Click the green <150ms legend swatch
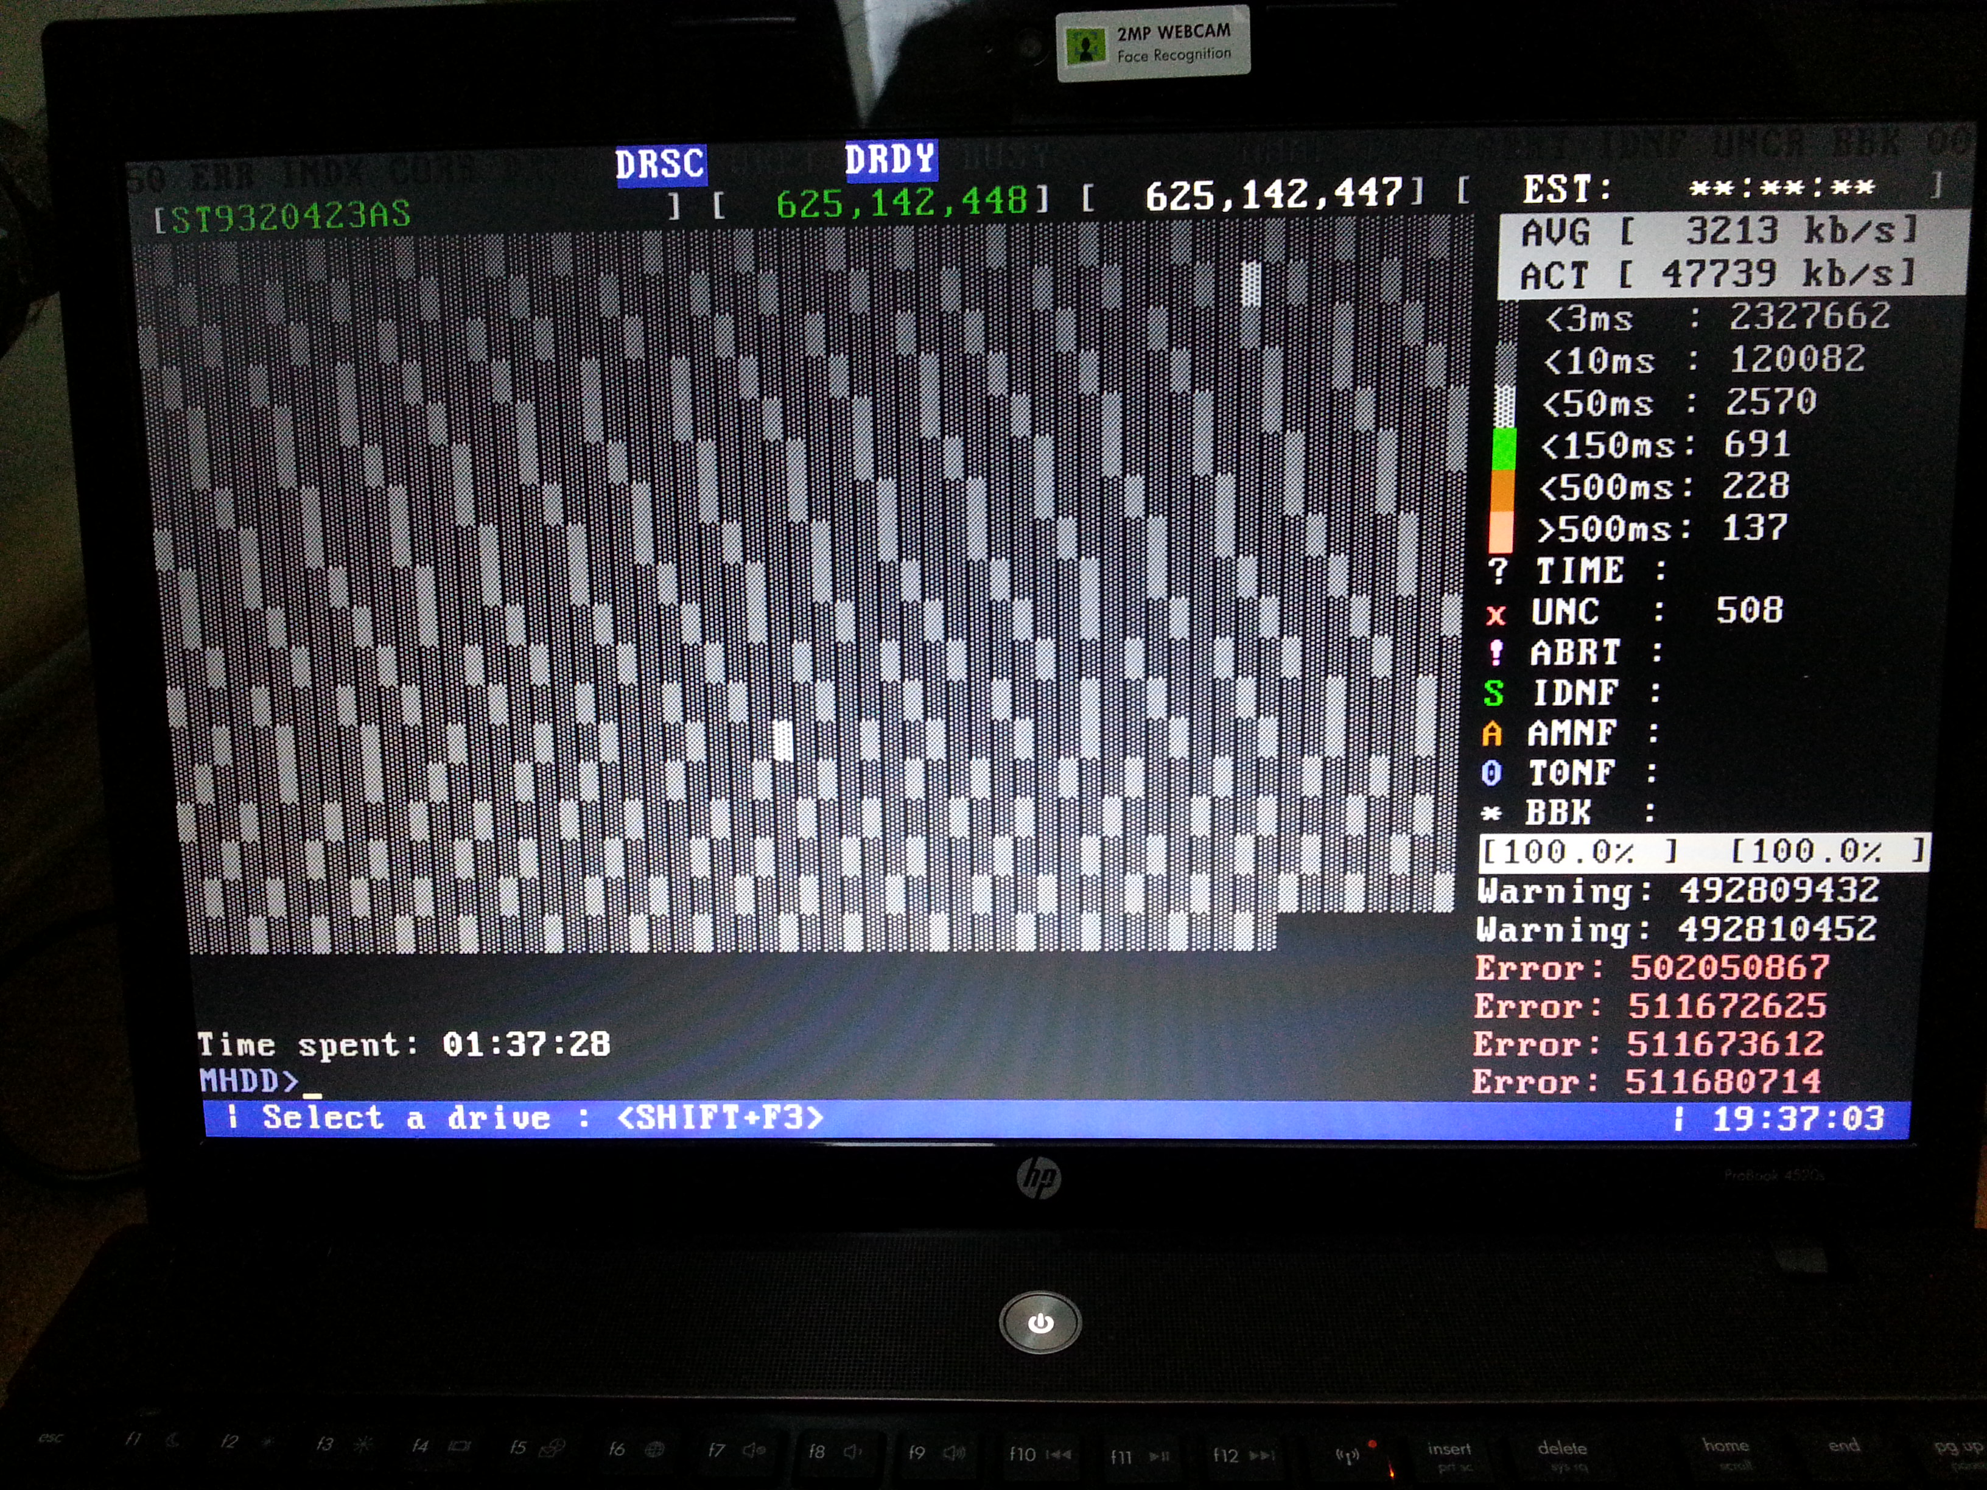 [1504, 448]
